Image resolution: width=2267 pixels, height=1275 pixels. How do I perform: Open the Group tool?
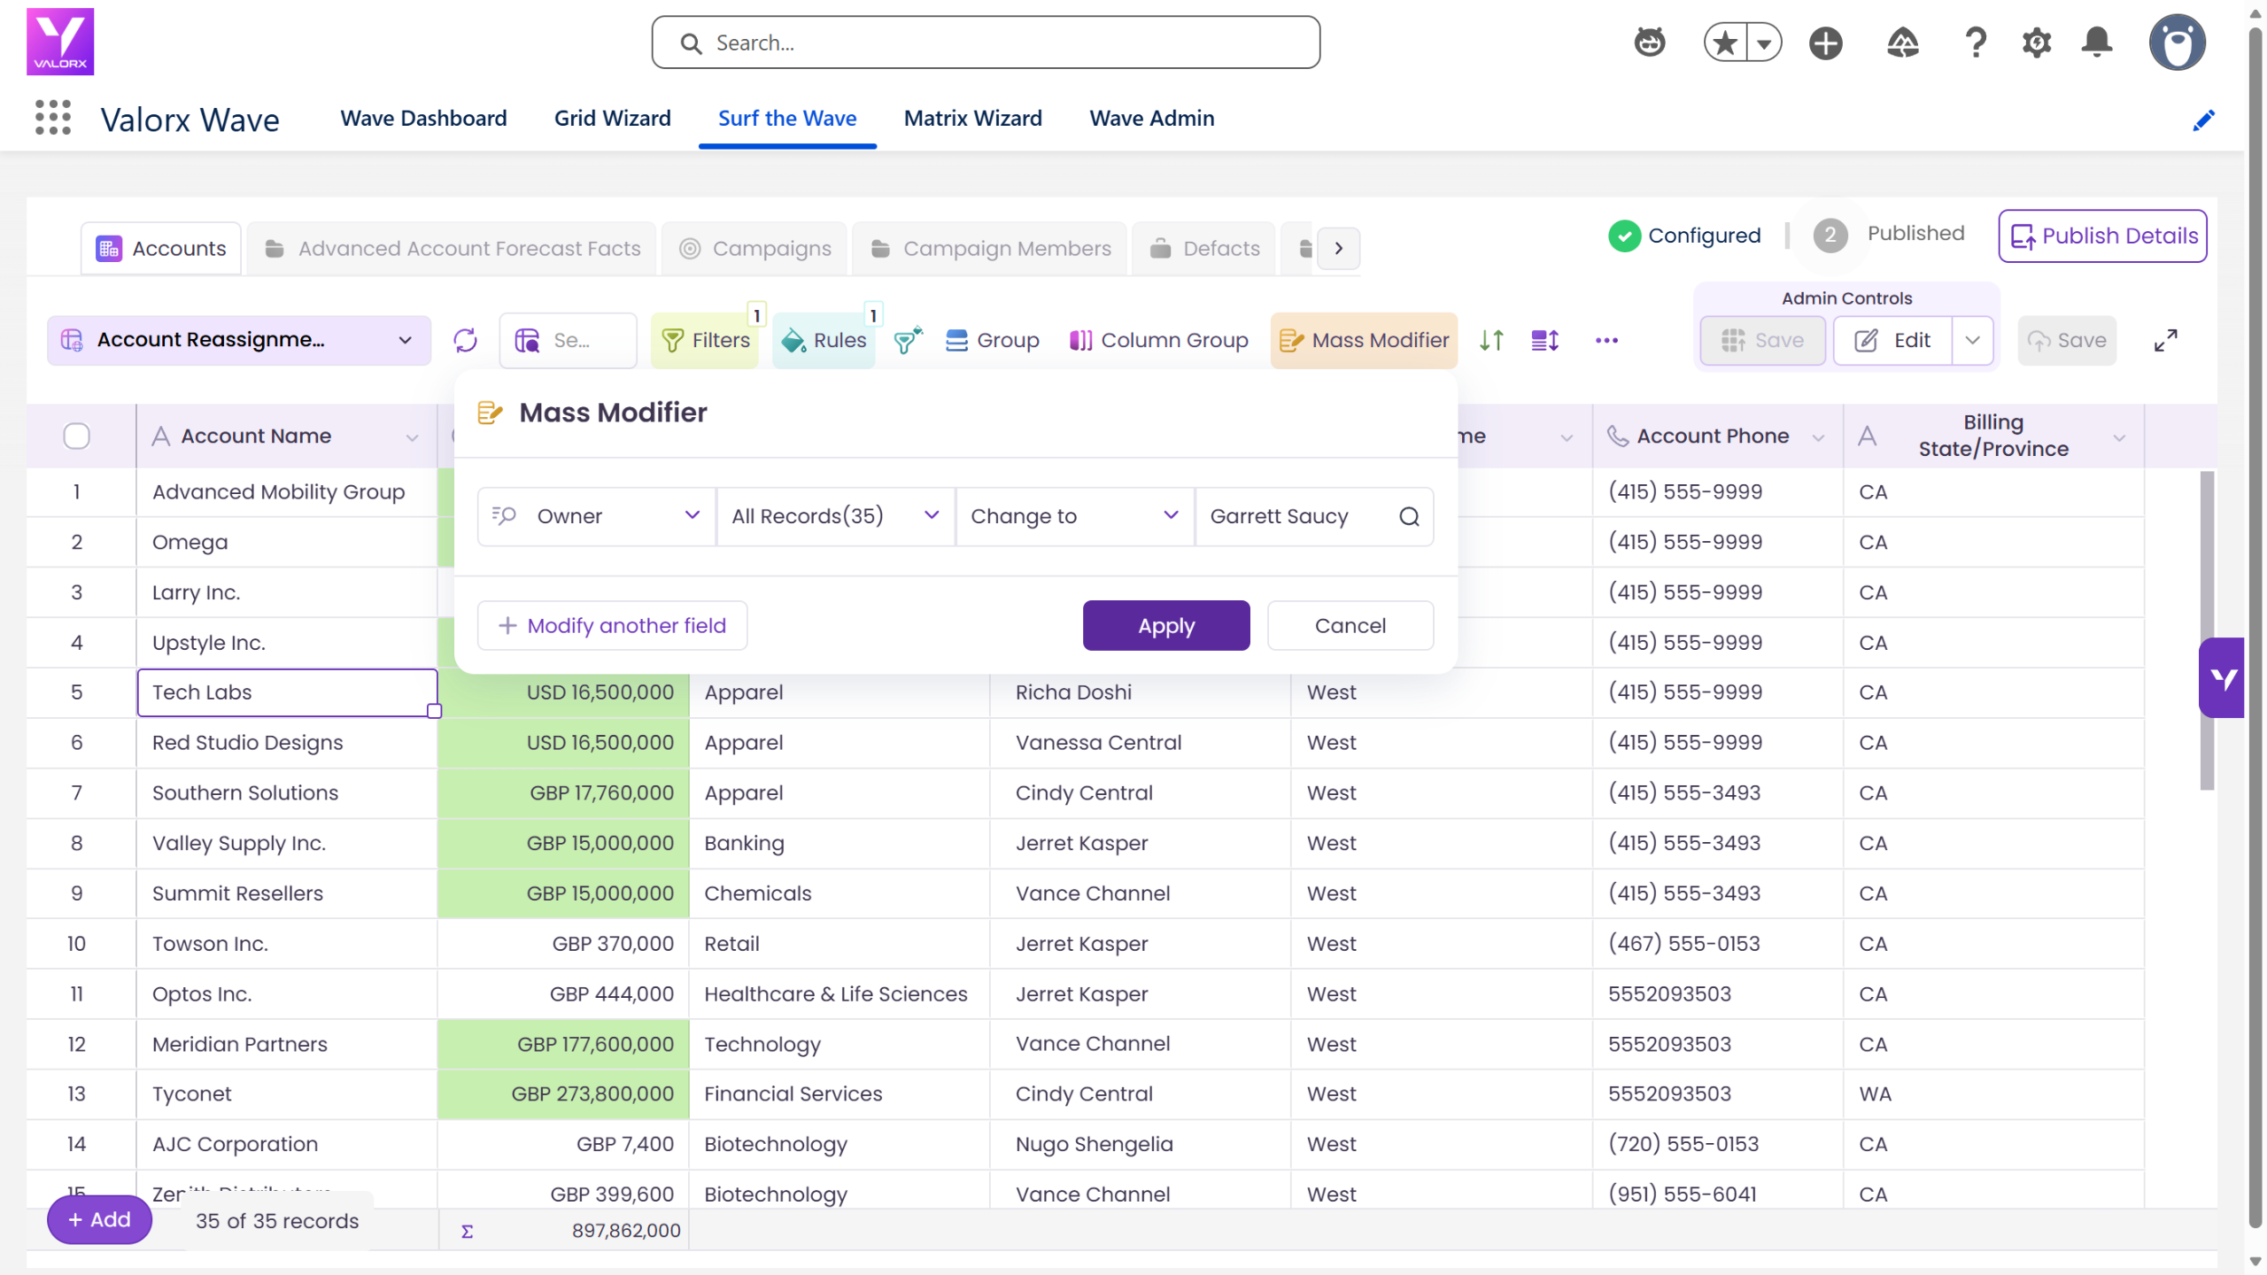click(992, 340)
